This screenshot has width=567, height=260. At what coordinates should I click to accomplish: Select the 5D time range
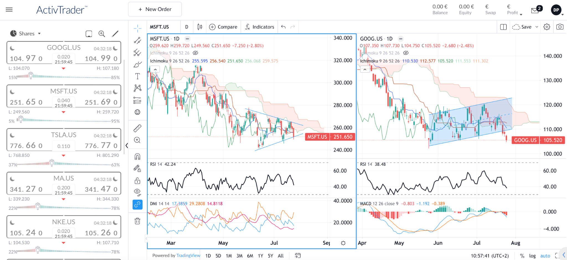[x=218, y=256]
